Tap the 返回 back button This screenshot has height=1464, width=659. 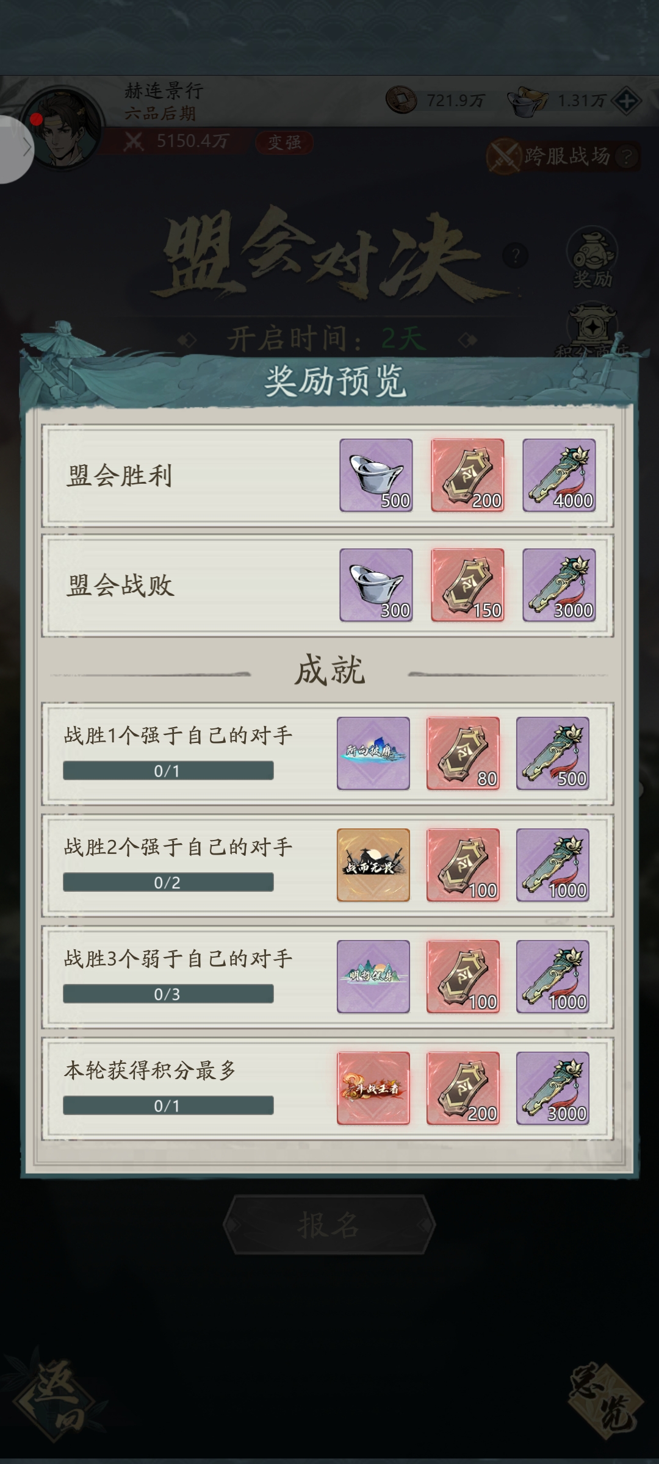pyautogui.click(x=56, y=1397)
